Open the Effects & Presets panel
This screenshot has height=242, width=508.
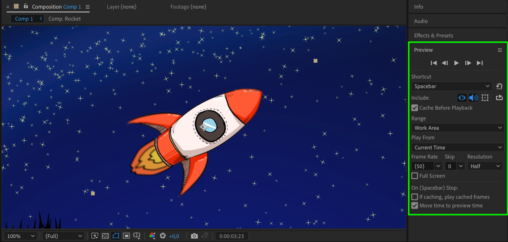pos(434,36)
